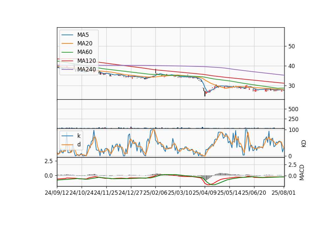Click the volume axis value 500

click(x=293, y=109)
